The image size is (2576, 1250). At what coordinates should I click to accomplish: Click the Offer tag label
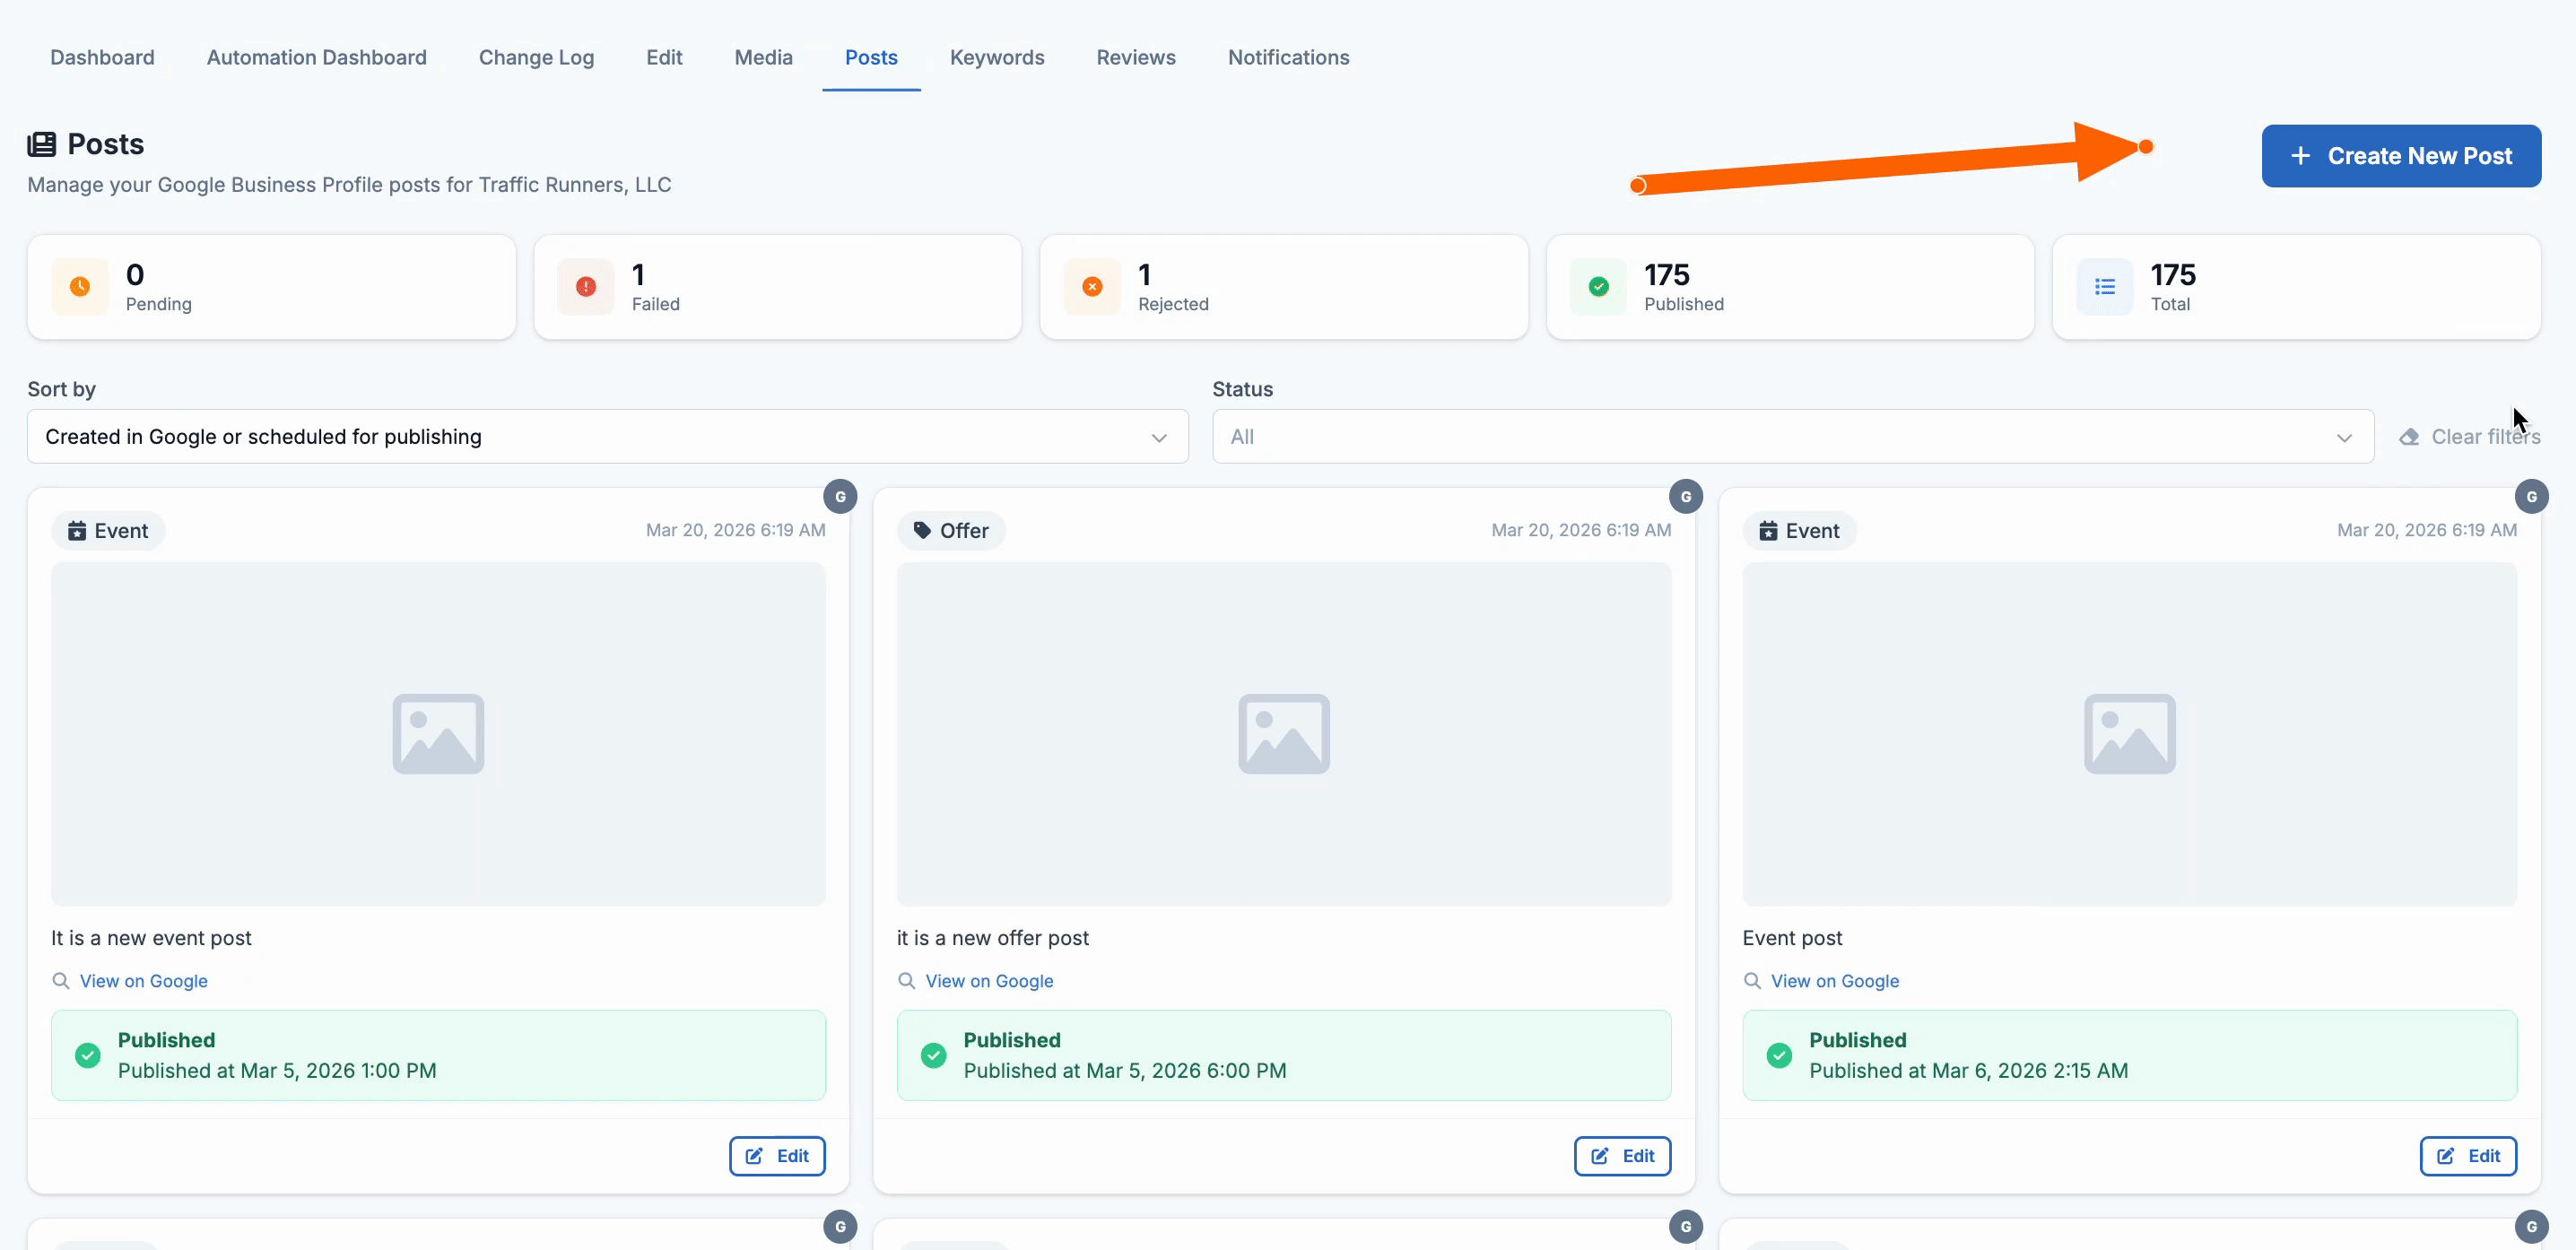pos(951,531)
